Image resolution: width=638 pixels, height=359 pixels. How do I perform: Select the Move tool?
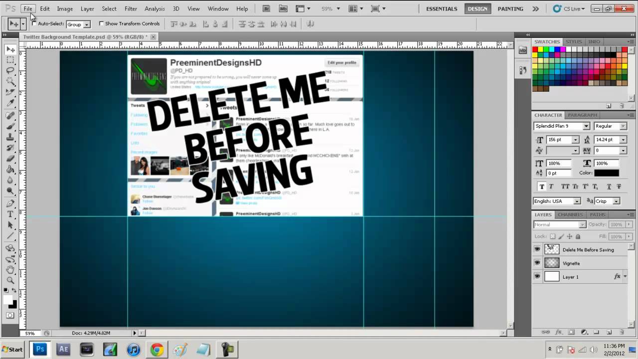[x=10, y=49]
